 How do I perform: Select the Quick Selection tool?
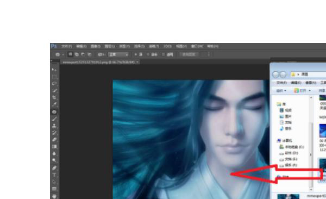[x=54, y=91]
